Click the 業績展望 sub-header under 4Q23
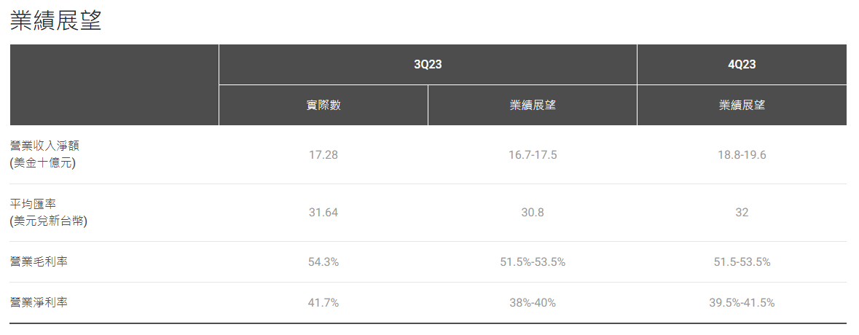This screenshot has width=859, height=335. pyautogui.click(x=742, y=105)
